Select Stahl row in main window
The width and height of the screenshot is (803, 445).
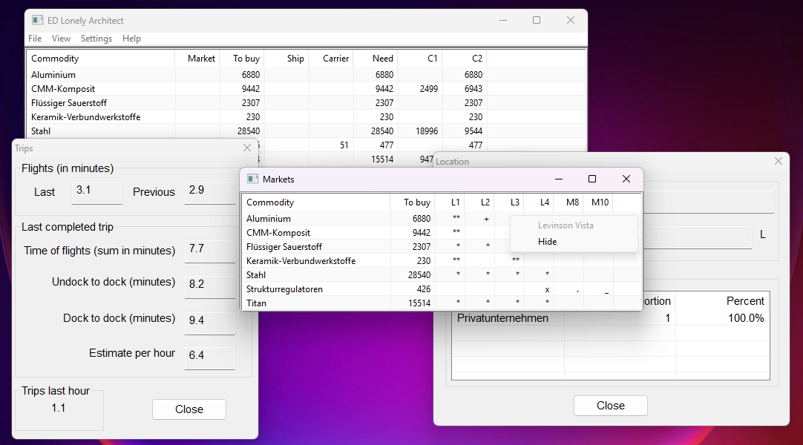click(x=307, y=131)
